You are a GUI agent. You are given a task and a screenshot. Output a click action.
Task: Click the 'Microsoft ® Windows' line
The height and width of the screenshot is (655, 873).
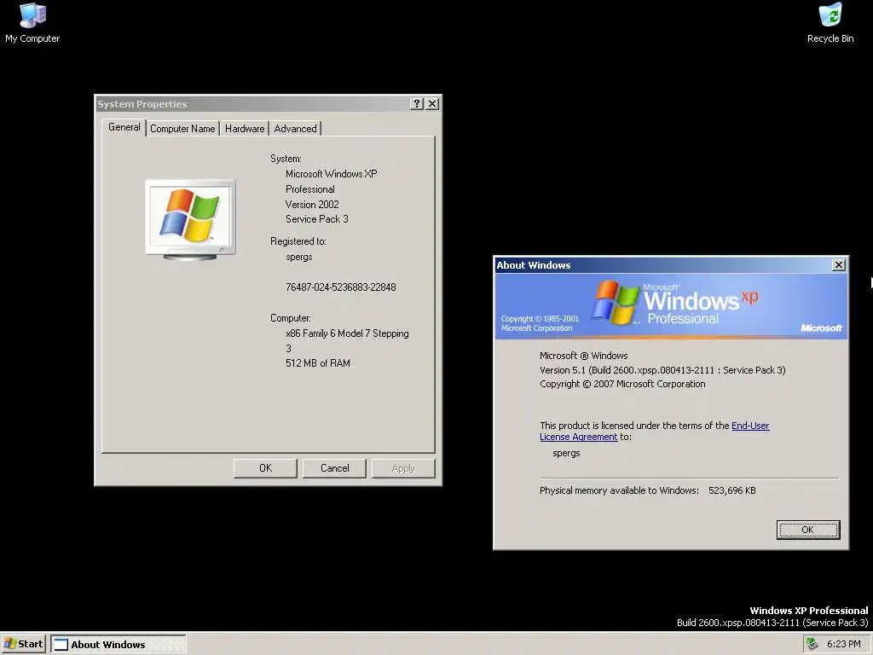[x=583, y=356]
